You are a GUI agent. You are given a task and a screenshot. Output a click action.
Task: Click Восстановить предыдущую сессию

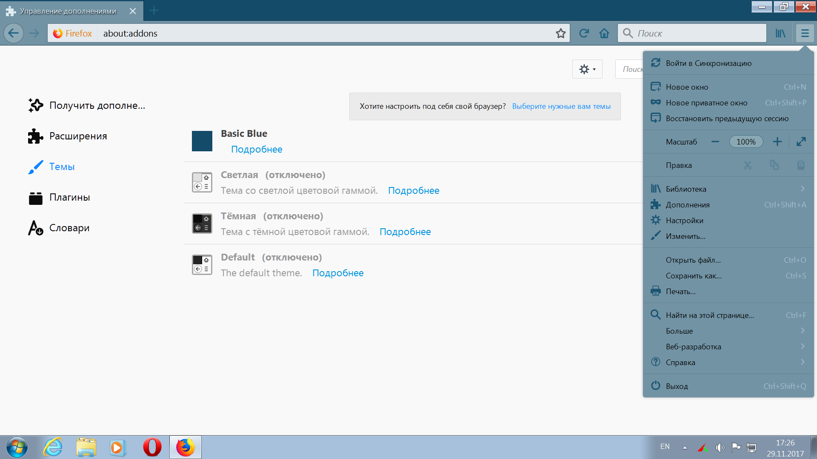[x=728, y=118]
